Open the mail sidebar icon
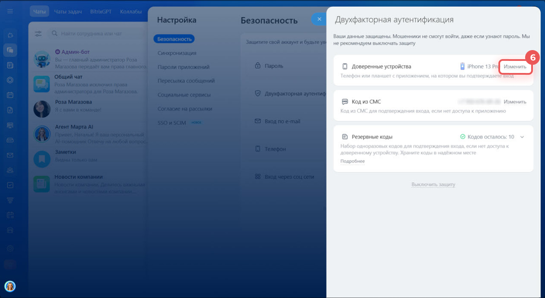The width and height of the screenshot is (545, 298). (x=10, y=155)
